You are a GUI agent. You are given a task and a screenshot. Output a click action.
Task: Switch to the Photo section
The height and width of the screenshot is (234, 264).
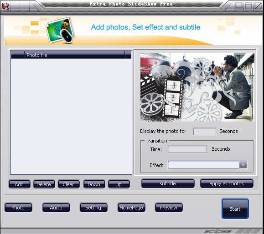pyautogui.click(x=18, y=208)
